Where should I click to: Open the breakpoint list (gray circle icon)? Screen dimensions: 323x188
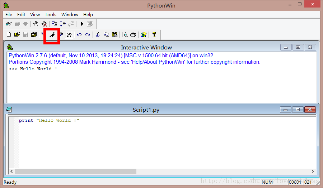click(25, 24)
